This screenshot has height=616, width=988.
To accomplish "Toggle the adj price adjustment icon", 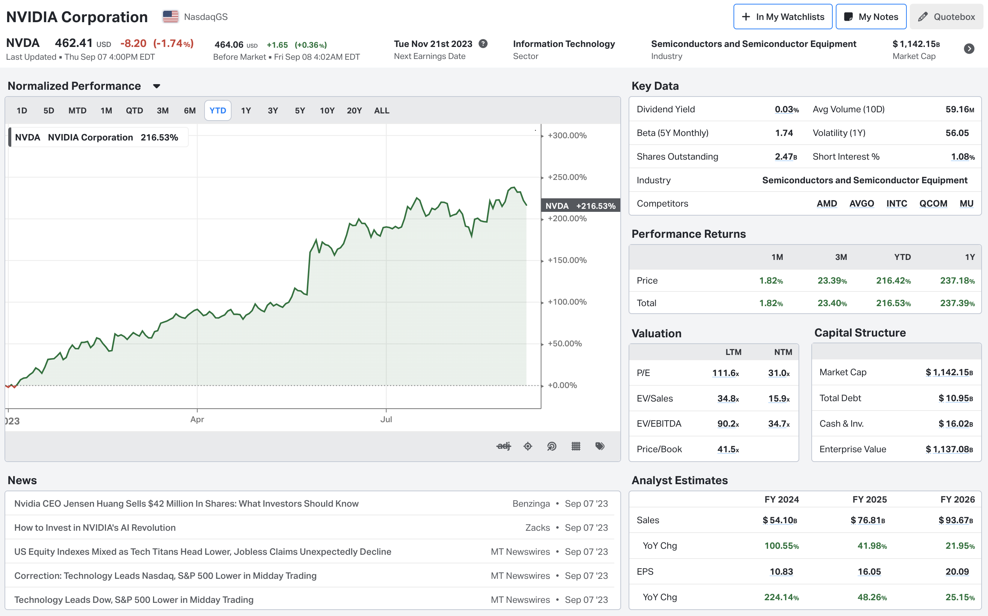I will coord(503,446).
